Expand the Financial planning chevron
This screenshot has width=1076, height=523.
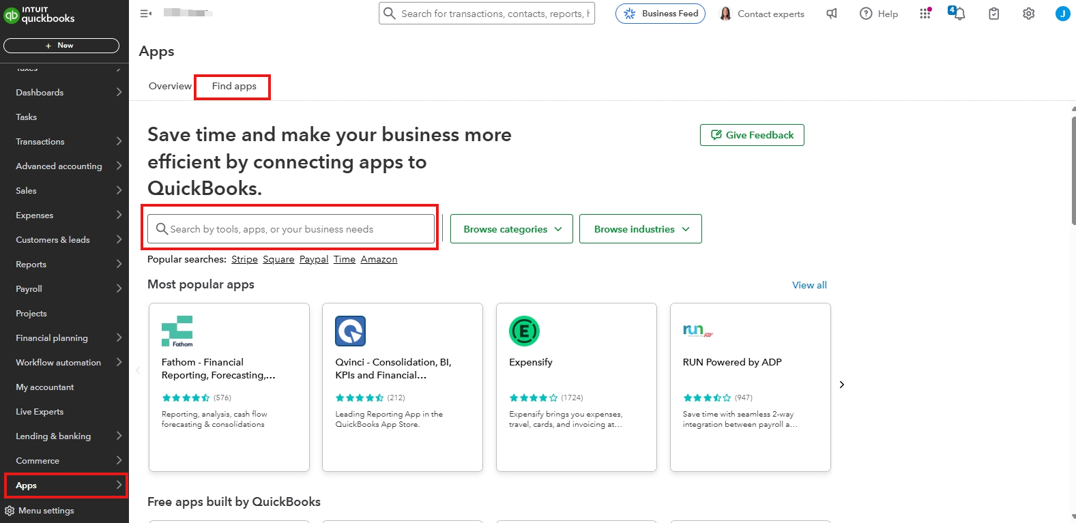119,338
